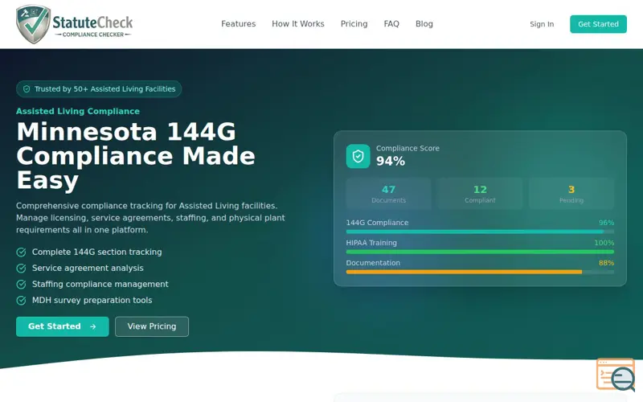This screenshot has height=402, width=643.
Task: Click Get Started in the header
Action: tap(598, 24)
